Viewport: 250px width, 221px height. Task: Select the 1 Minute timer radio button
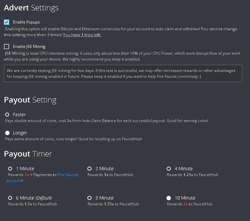[10, 169]
